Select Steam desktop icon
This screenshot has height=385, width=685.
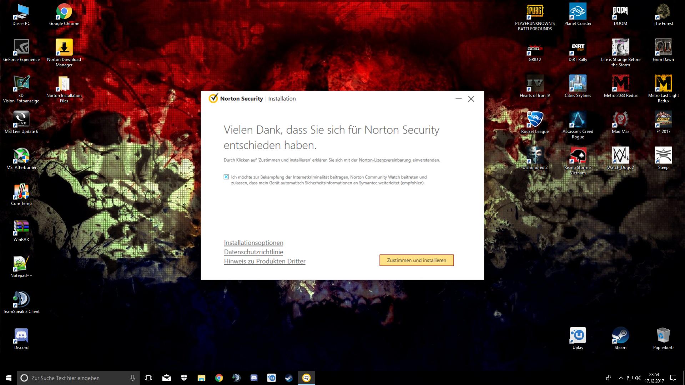pyautogui.click(x=621, y=339)
